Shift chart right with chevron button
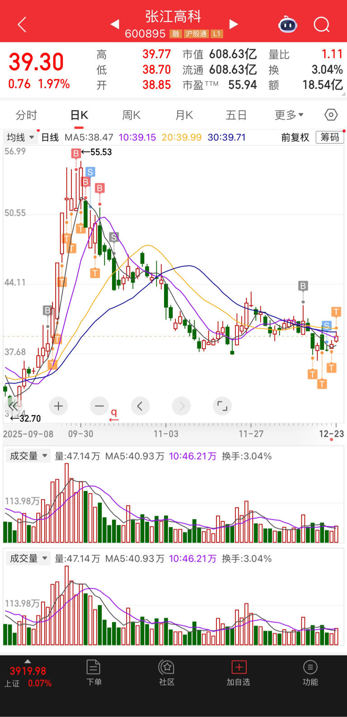This screenshot has width=347, height=717. [181, 406]
